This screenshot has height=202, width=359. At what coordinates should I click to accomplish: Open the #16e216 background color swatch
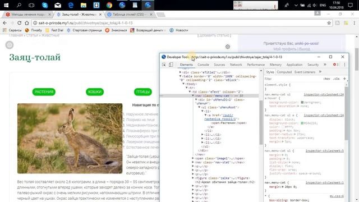(302, 123)
